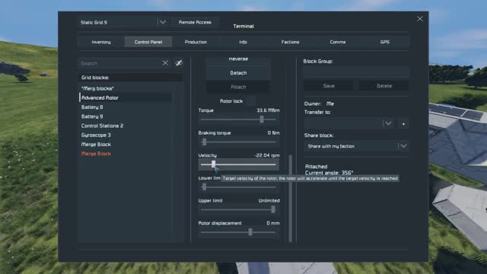The width and height of the screenshot is (487, 274).
Task: Select Battery 9 in block list
Action: (92, 116)
